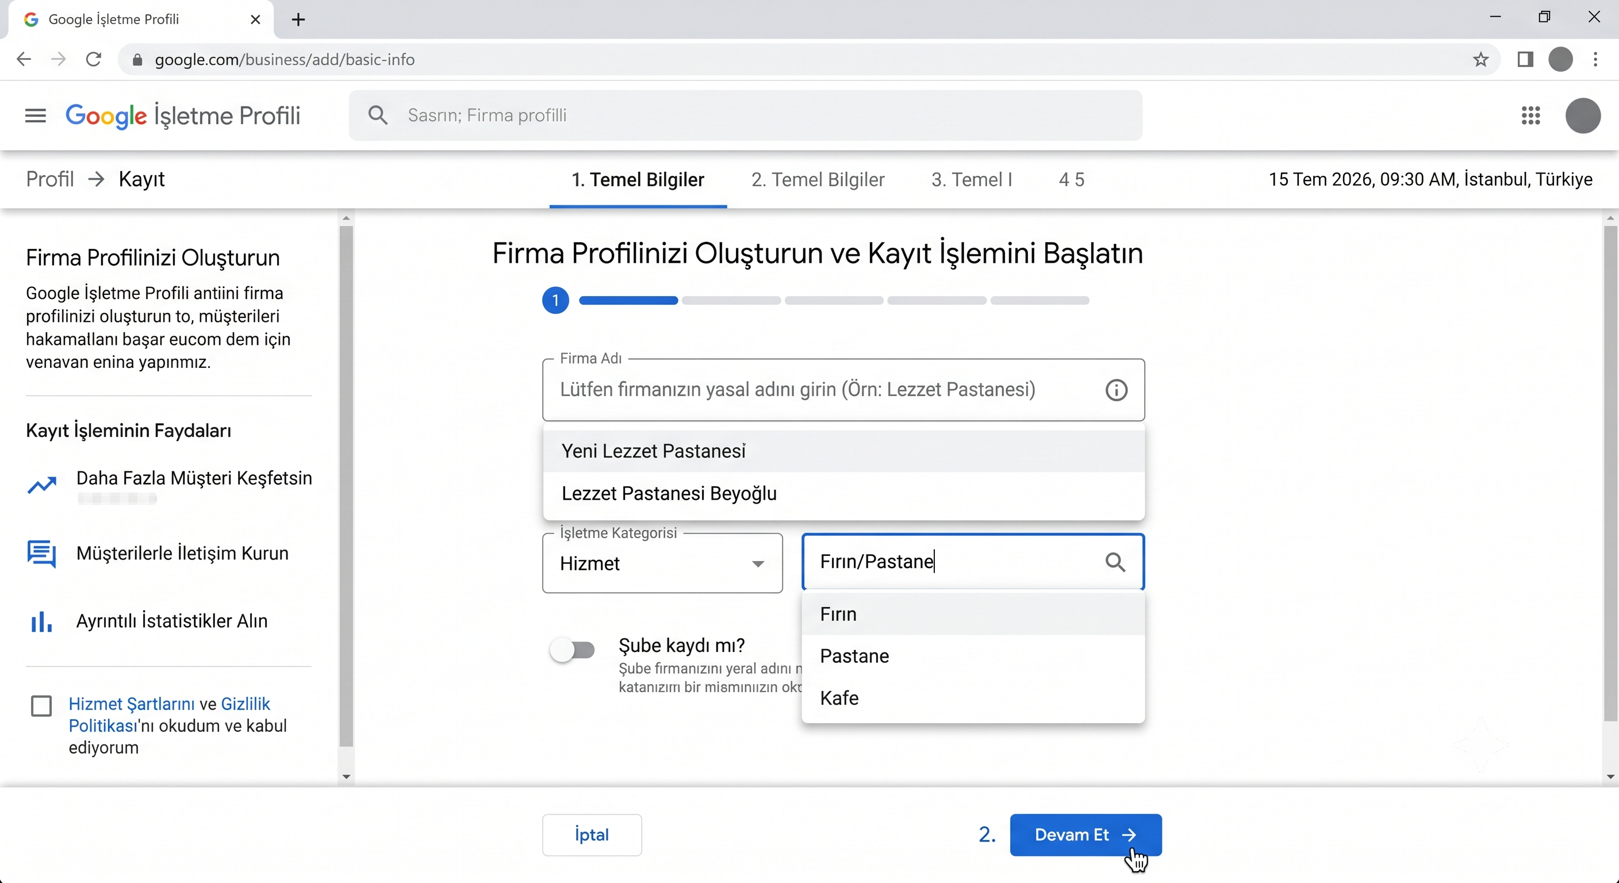Open the Hizmet category dropdown

coord(662,563)
